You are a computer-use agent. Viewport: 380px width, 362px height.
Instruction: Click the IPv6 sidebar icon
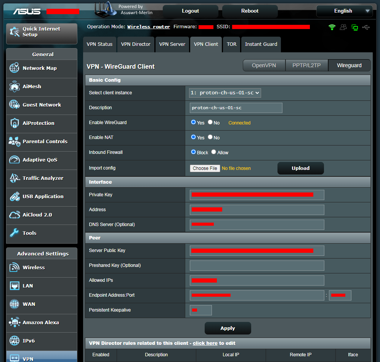pyautogui.click(x=14, y=340)
